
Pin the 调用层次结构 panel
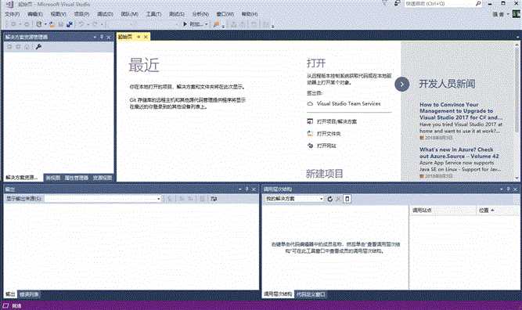tap(509, 189)
